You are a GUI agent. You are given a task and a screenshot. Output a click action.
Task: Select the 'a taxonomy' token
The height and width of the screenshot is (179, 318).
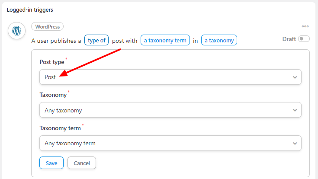point(219,40)
